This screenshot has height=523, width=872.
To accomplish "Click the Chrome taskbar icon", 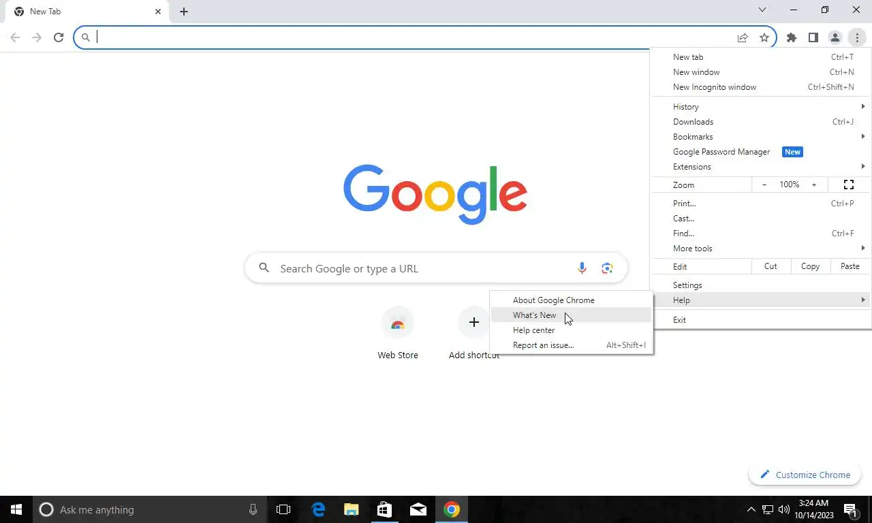I will 452,509.
